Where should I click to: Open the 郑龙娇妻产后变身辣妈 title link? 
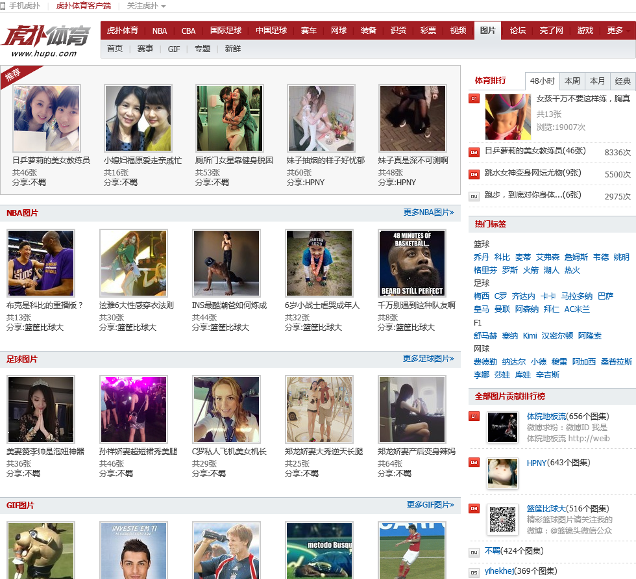pos(417,451)
